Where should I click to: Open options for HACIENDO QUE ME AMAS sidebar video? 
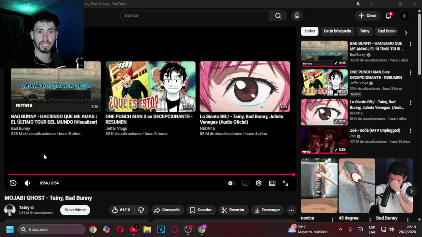(410, 44)
